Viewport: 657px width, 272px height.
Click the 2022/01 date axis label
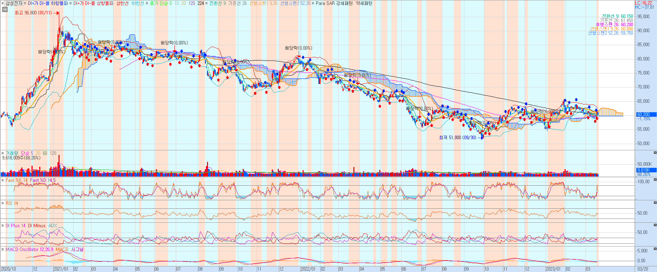308,269
